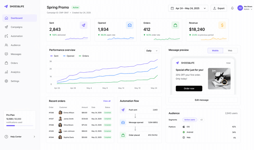The width and height of the screenshot is (254, 150).
Task: Switch preview to Web tab
Action: (x=230, y=51)
